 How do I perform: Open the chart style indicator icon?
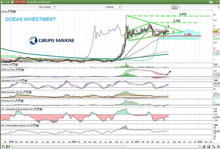(174, 7)
